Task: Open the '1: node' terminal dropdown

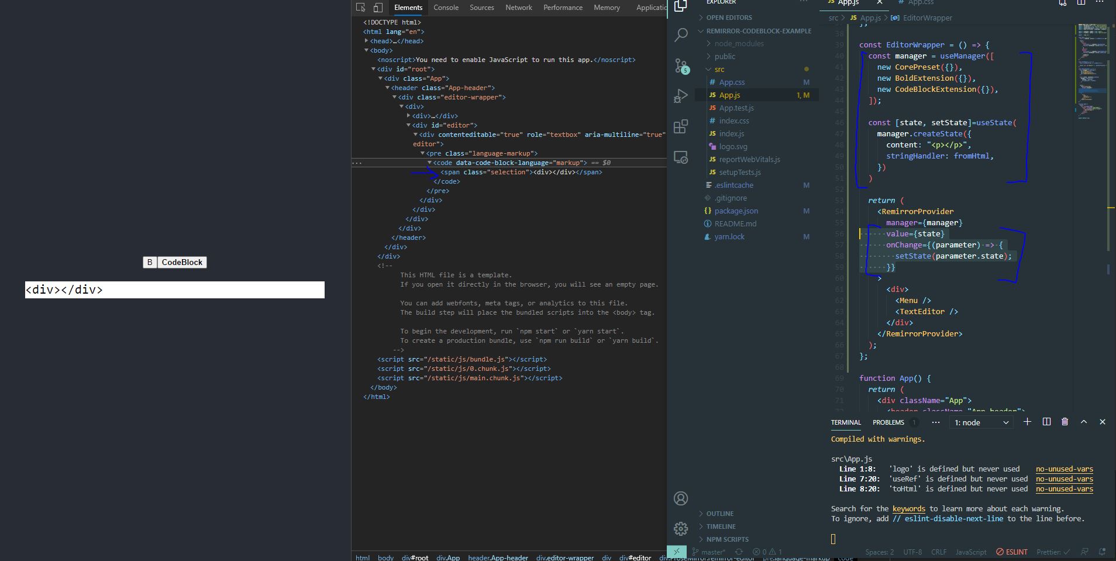Action: [980, 422]
